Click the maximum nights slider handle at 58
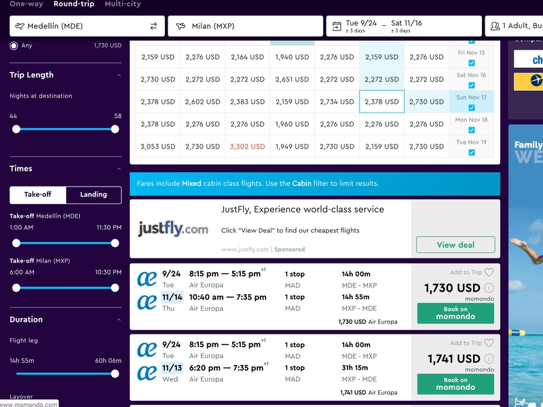 pos(115,129)
